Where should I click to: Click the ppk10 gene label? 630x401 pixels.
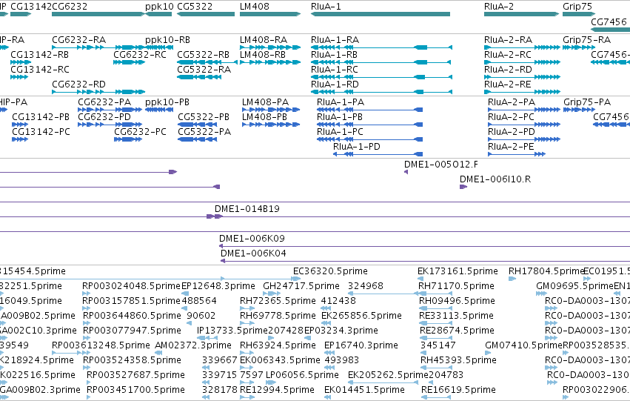click(159, 7)
